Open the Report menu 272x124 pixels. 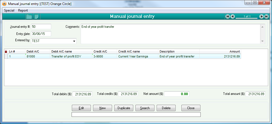(23, 10)
